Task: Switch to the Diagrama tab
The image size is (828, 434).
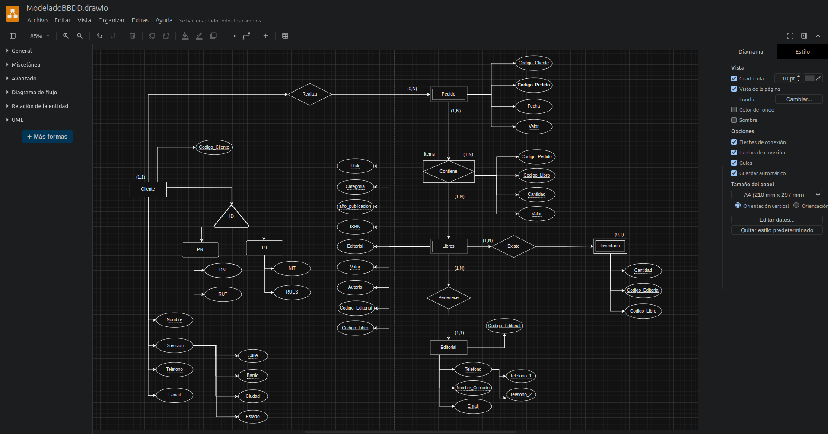Action: point(751,51)
